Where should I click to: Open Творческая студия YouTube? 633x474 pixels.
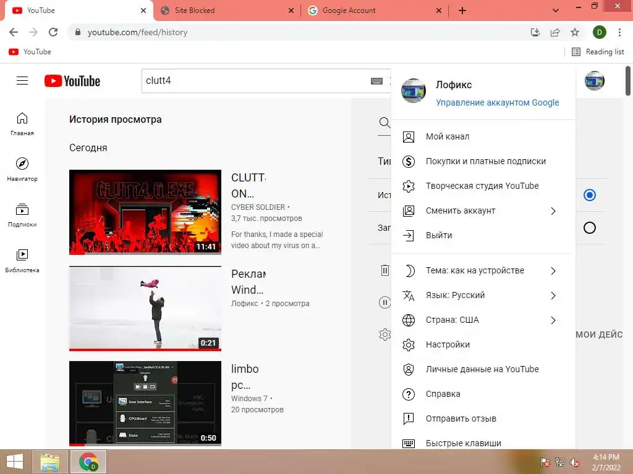483,186
